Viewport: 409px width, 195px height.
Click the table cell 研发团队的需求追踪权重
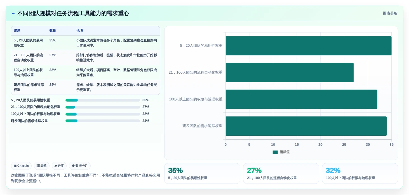[29, 87]
